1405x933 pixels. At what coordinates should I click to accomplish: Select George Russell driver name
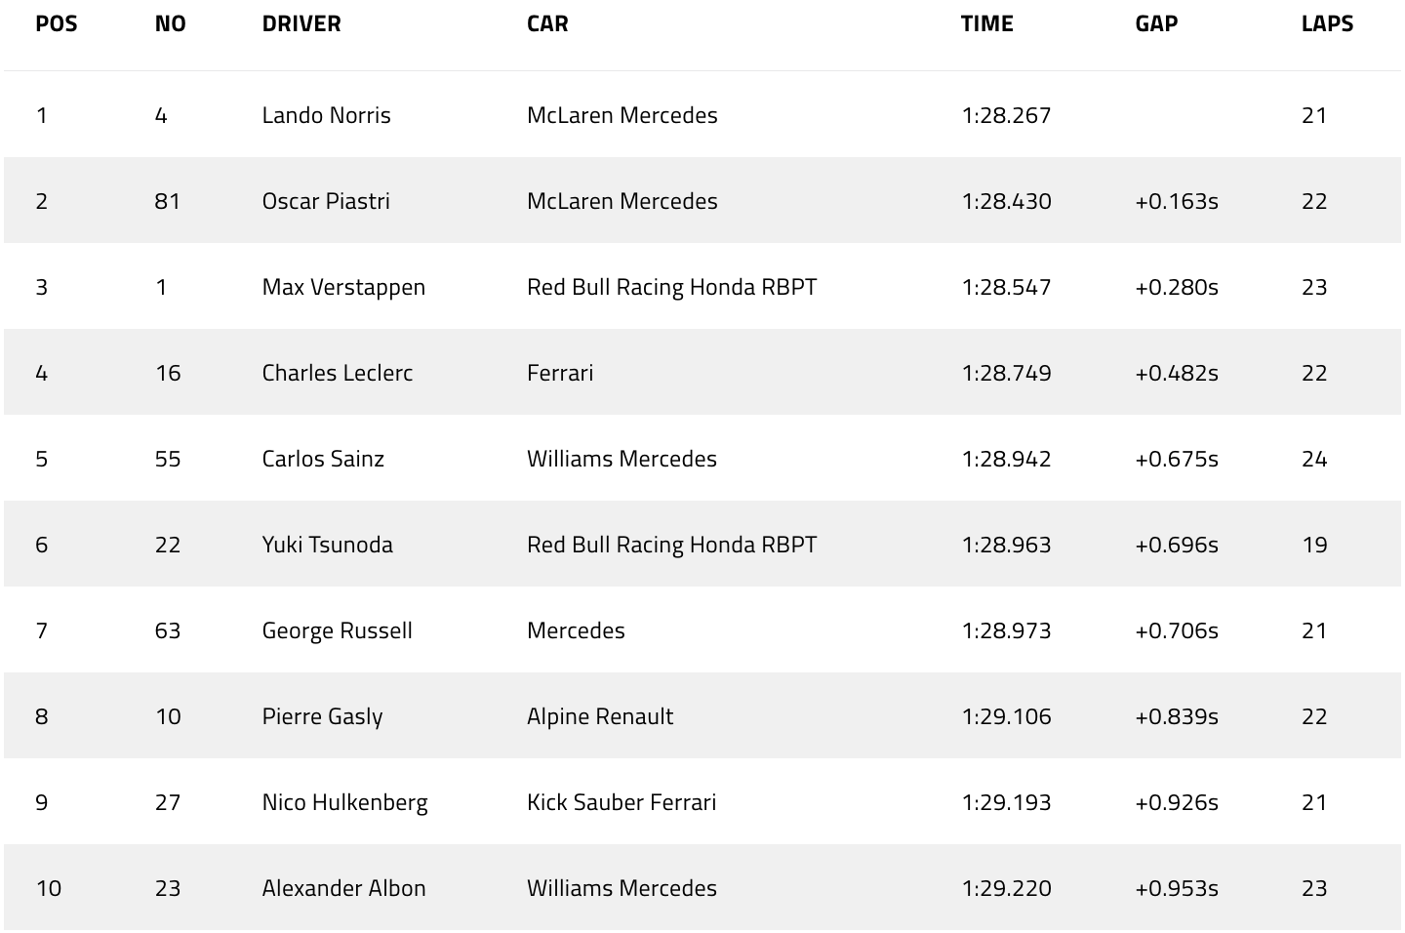point(338,630)
